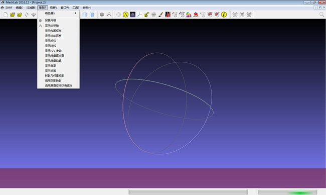Viewport: 326px width, 195px height.
Task: Open the 工具T tools menu
Action: click(x=76, y=8)
